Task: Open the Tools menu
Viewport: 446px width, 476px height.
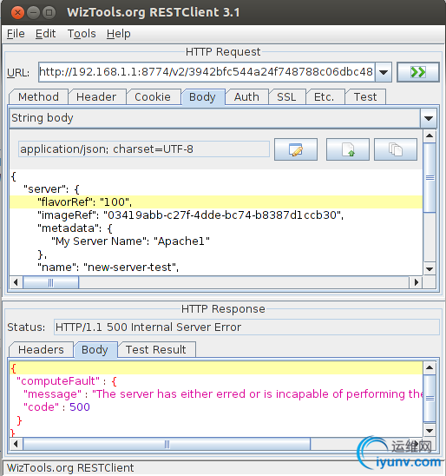Action: click(82, 33)
